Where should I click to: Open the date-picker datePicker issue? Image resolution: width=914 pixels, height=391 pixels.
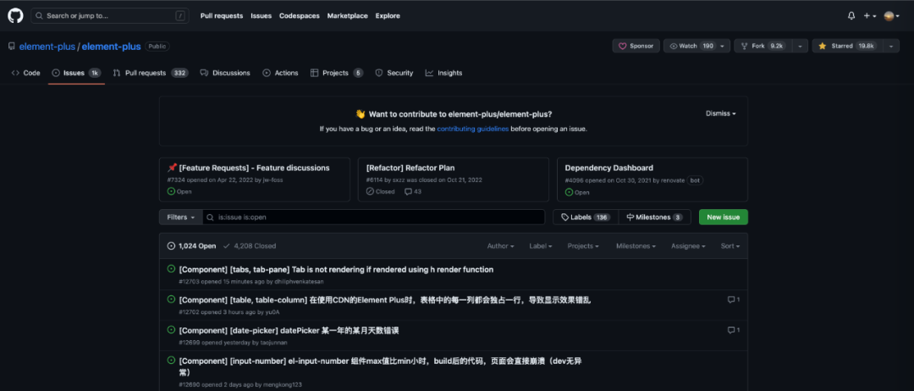[x=289, y=330]
